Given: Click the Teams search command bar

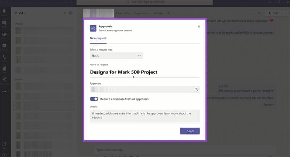Looking at the screenshot, I should [x=145, y=3].
